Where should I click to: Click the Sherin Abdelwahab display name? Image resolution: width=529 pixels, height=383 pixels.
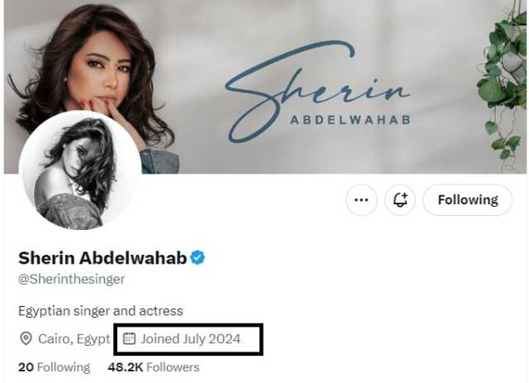click(x=102, y=258)
